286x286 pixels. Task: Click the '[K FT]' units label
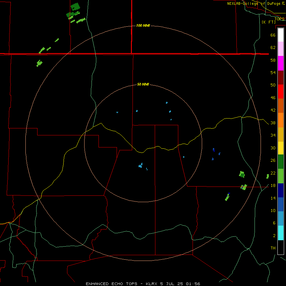click(x=269, y=22)
